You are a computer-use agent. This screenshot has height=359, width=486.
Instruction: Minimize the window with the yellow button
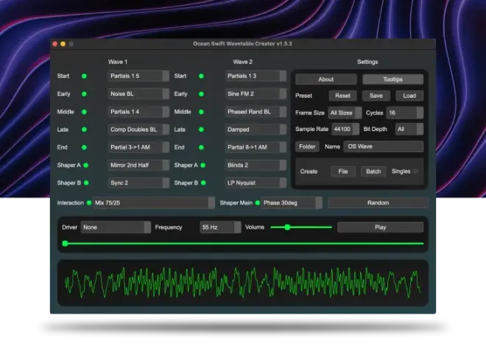pos(63,44)
